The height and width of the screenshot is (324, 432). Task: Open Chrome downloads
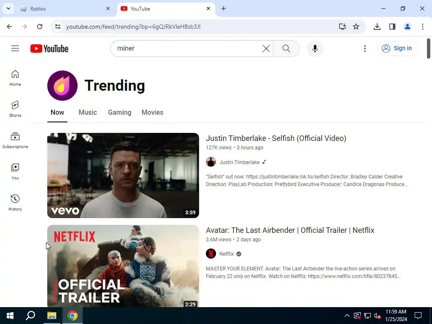pyautogui.click(x=377, y=27)
